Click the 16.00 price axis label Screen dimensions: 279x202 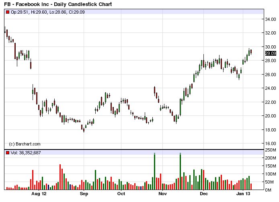pos(271,143)
